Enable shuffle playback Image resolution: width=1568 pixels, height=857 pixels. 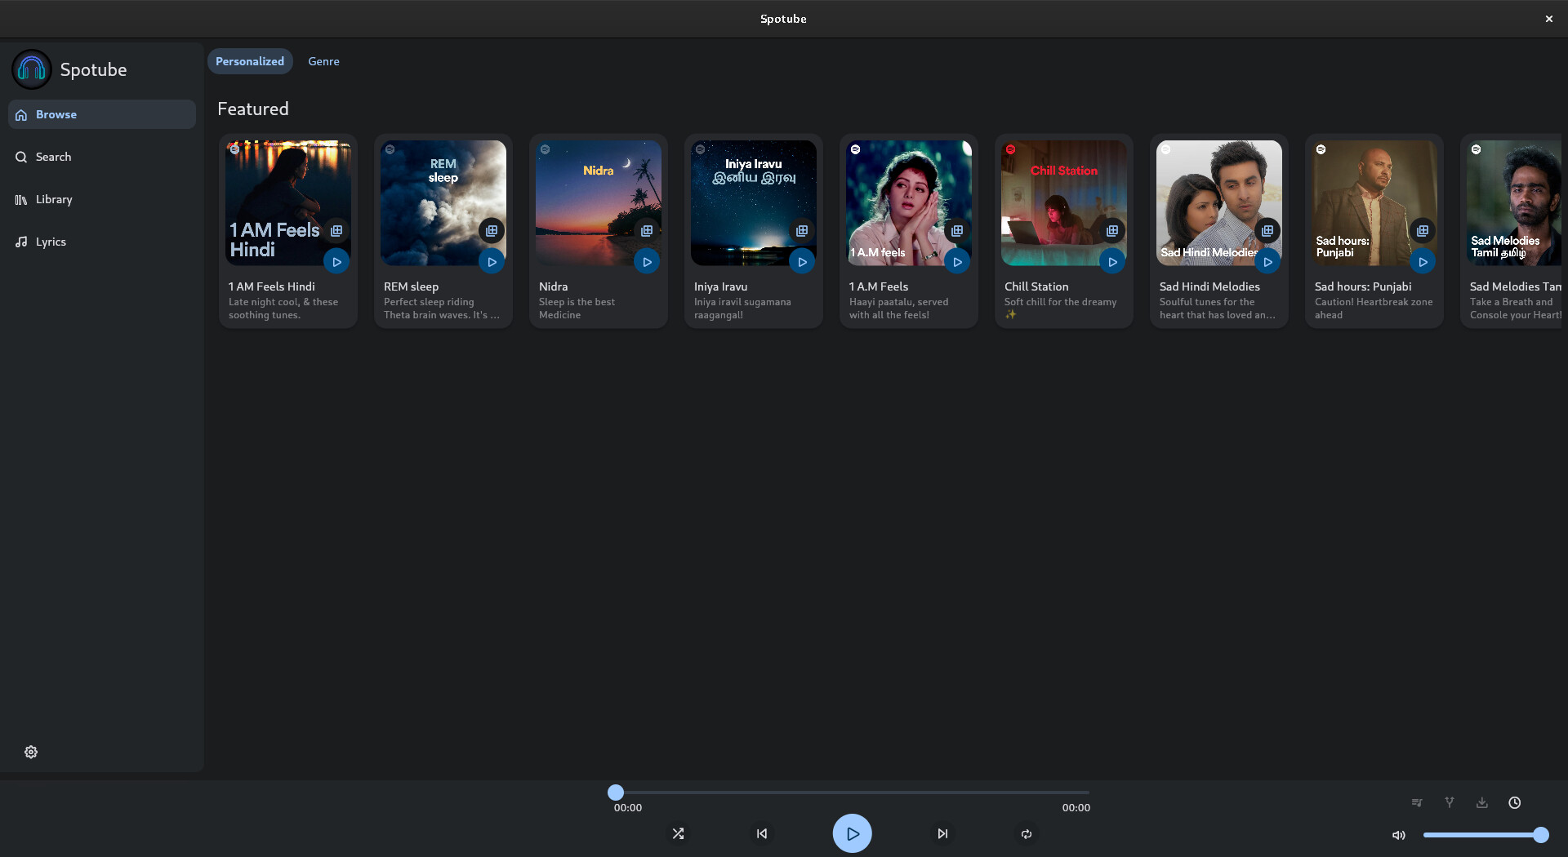point(678,833)
